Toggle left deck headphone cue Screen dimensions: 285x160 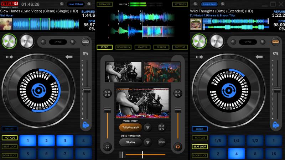pyautogui.click(x=107, y=147)
